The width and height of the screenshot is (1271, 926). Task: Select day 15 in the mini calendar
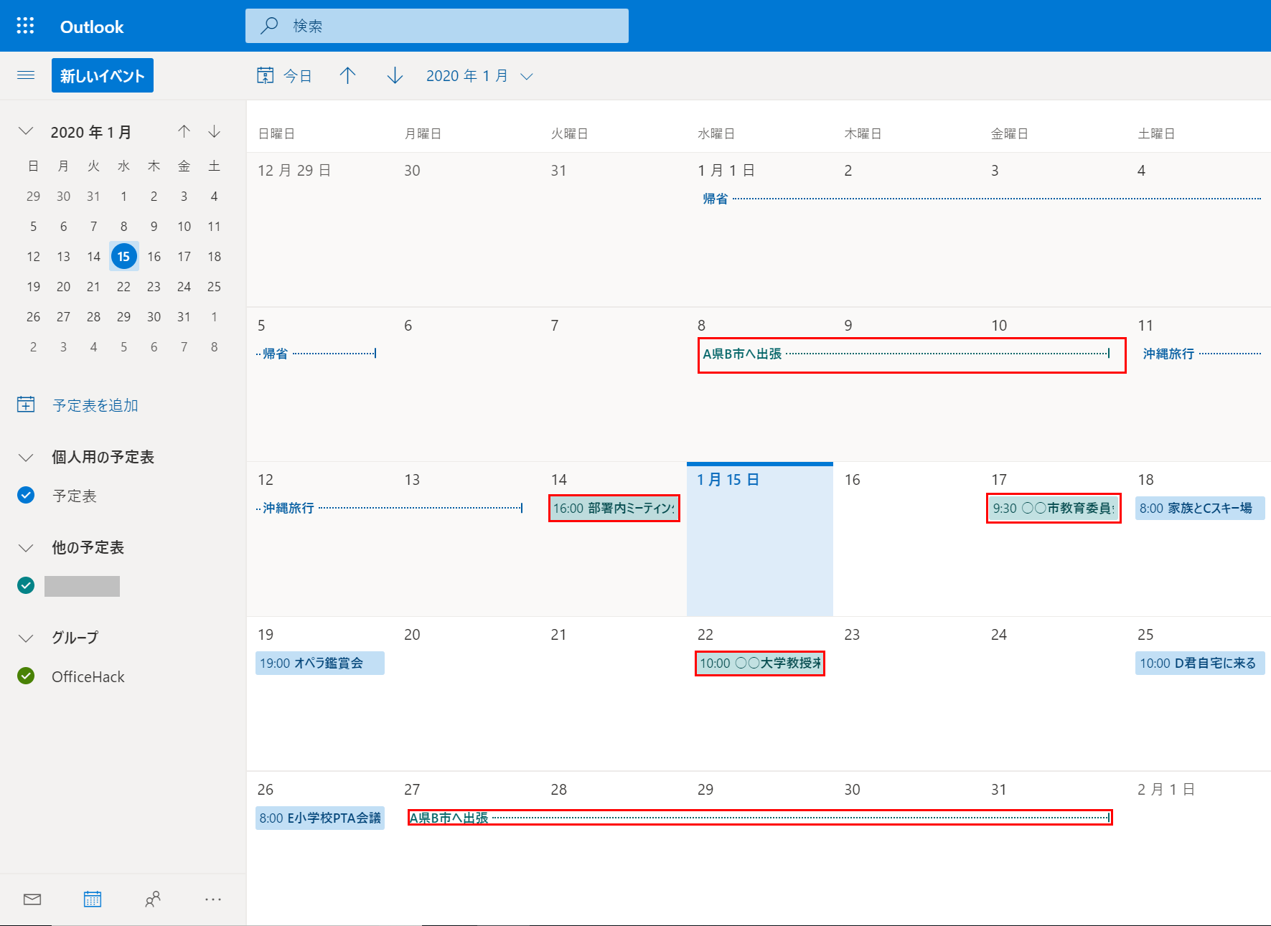tap(123, 256)
